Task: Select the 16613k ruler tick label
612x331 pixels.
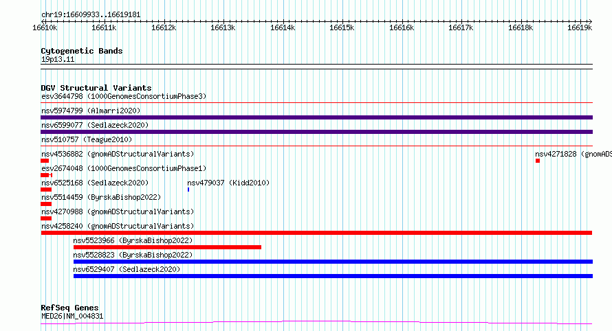Action: (x=223, y=27)
